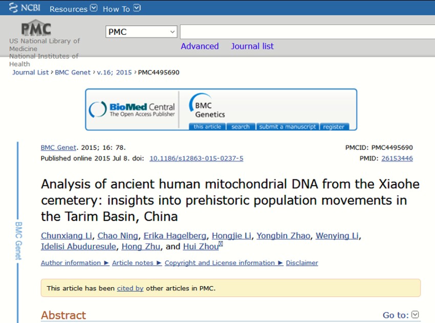Open the Journal list link

tap(252, 46)
